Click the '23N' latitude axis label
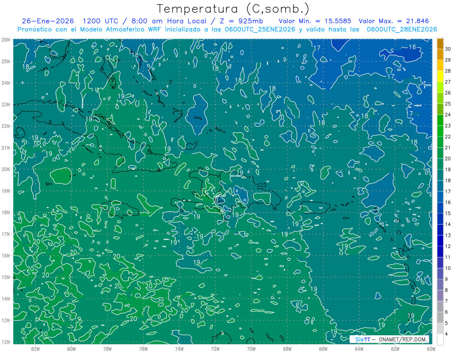Image resolution: width=458 pixels, height=354 pixels. [x=5, y=104]
